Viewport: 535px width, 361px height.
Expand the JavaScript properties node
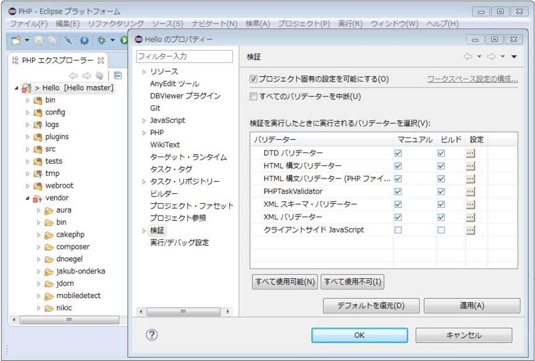tap(144, 120)
